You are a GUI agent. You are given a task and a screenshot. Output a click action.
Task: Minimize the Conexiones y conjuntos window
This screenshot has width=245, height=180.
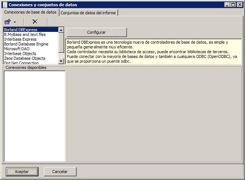[x=227, y=4]
